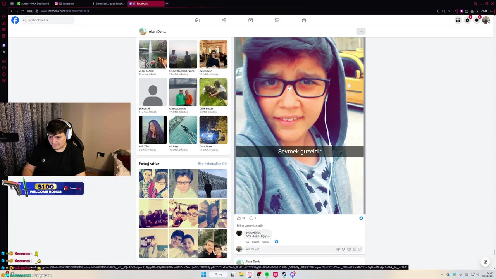Open friend Selçuk Rüçhan Ergüner thumbnail
The image size is (496, 279).
click(183, 54)
